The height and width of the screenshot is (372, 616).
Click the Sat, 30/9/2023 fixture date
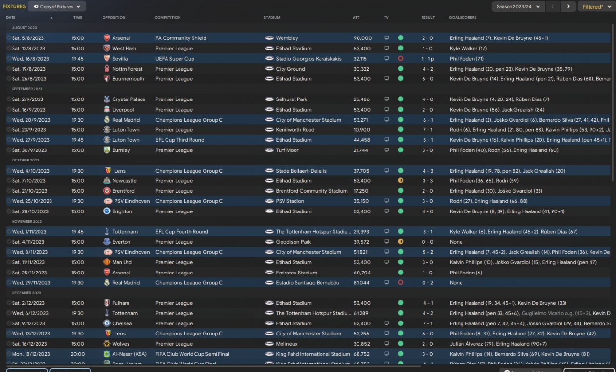point(29,150)
